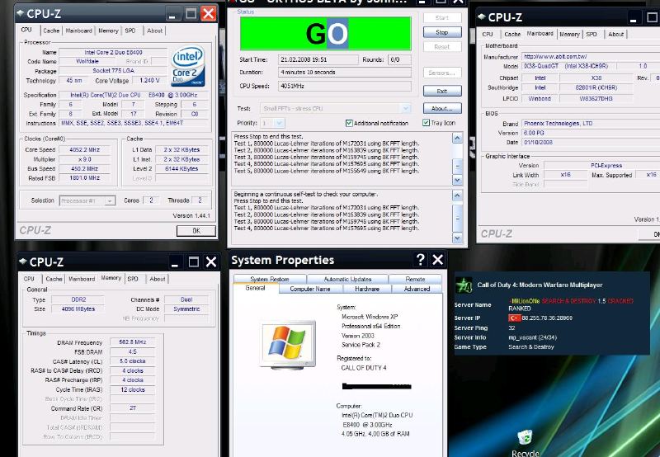The width and height of the screenshot is (660, 457).
Task: Click the disabled Start button
Action: [442, 17]
